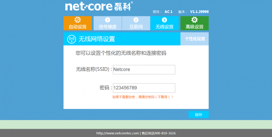Click the version text V1.1.29996

click(x=199, y=12)
